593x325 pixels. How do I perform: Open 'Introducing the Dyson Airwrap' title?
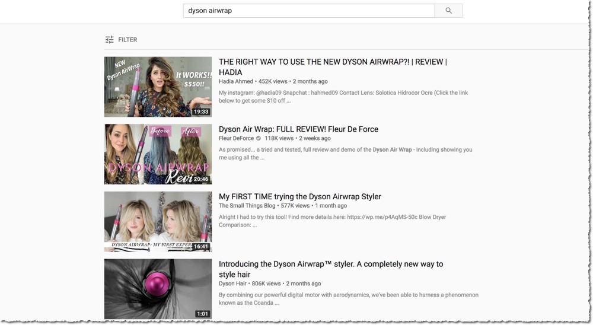tap(331, 269)
